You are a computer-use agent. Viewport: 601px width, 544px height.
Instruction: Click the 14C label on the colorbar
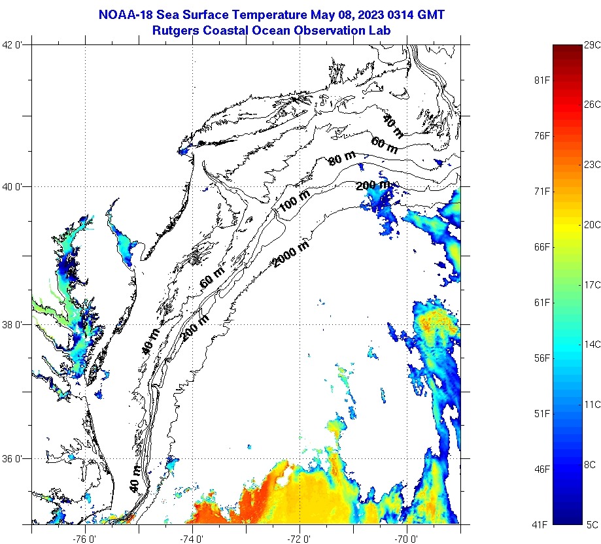tap(592, 345)
